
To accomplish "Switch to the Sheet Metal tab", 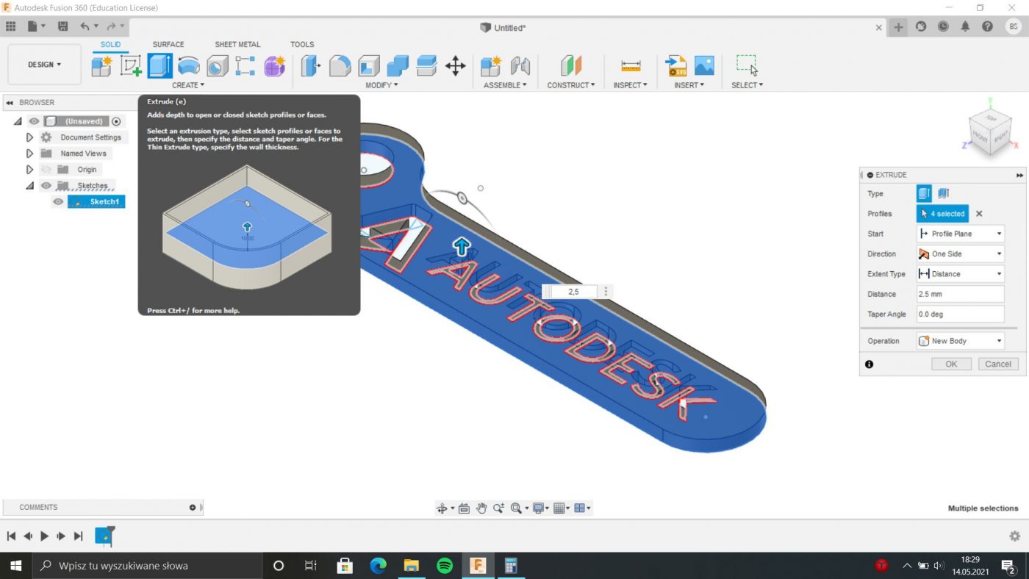I will click(237, 44).
